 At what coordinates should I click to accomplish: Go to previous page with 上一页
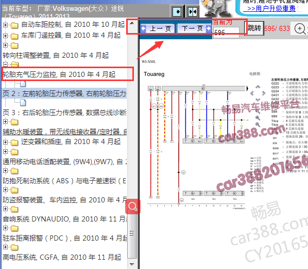(x=158, y=28)
